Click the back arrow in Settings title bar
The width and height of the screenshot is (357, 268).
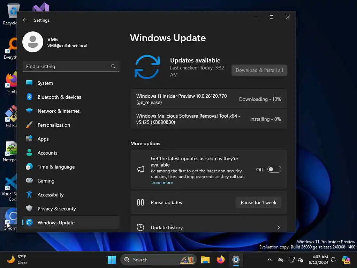[25, 20]
